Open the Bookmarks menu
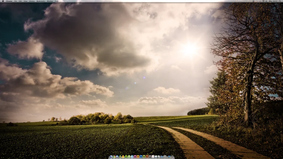Image resolution: width=283 pixels, height=159 pixels. (x=41, y=1)
